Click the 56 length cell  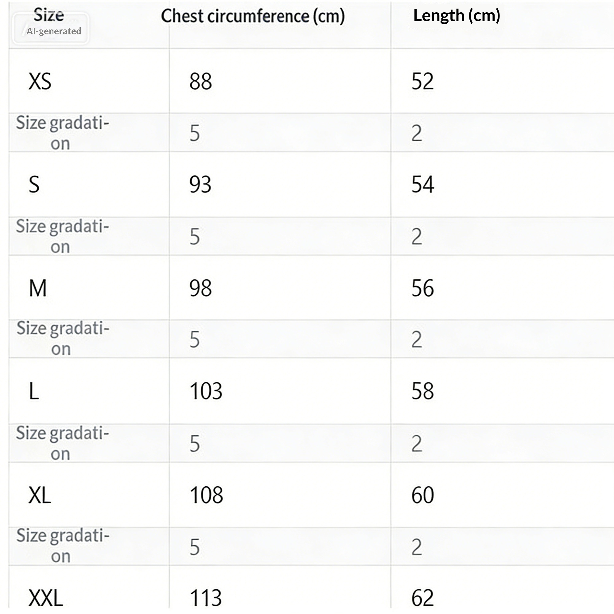pos(422,288)
